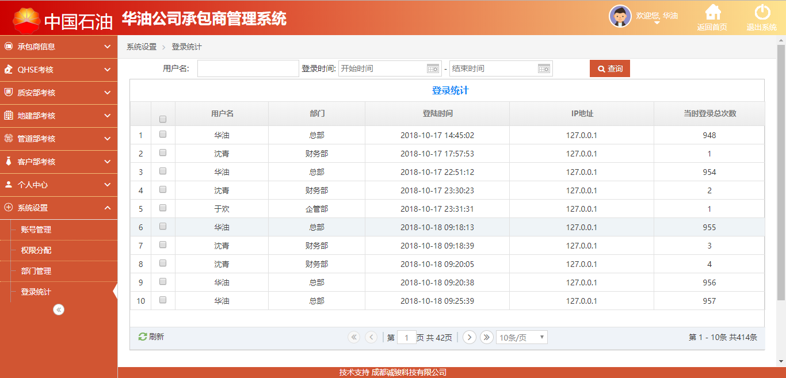Click 企管部 in row 5

(317, 209)
